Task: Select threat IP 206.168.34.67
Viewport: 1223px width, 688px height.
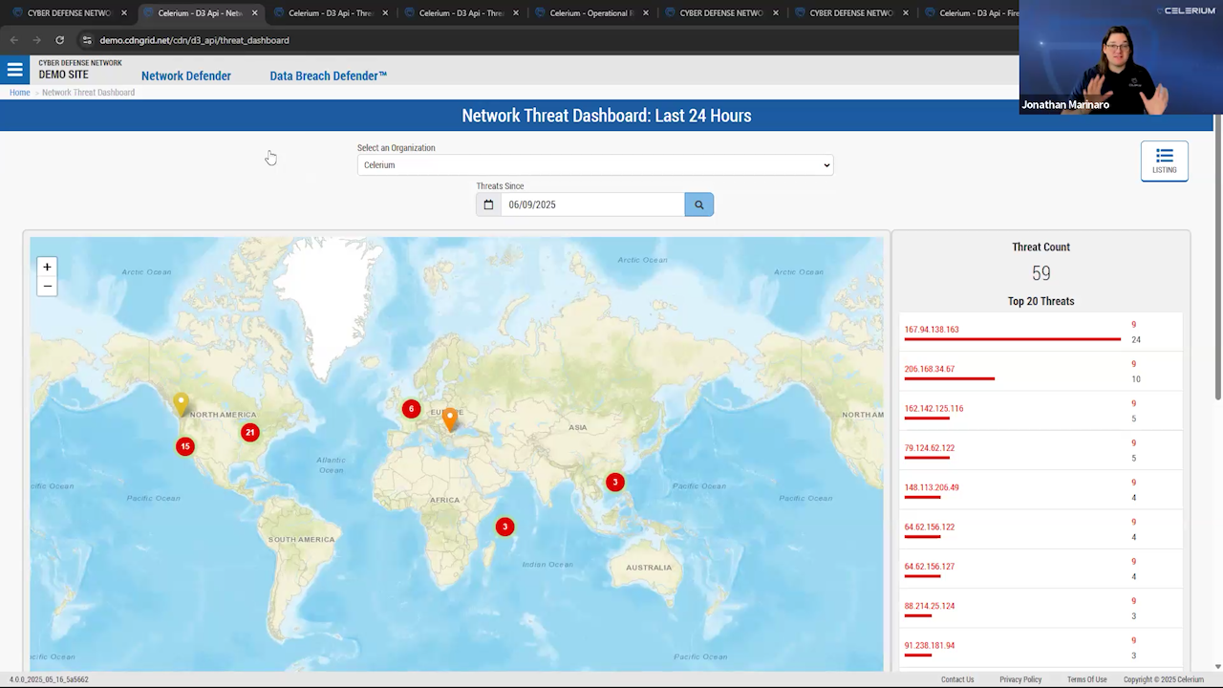Action: pyautogui.click(x=930, y=369)
